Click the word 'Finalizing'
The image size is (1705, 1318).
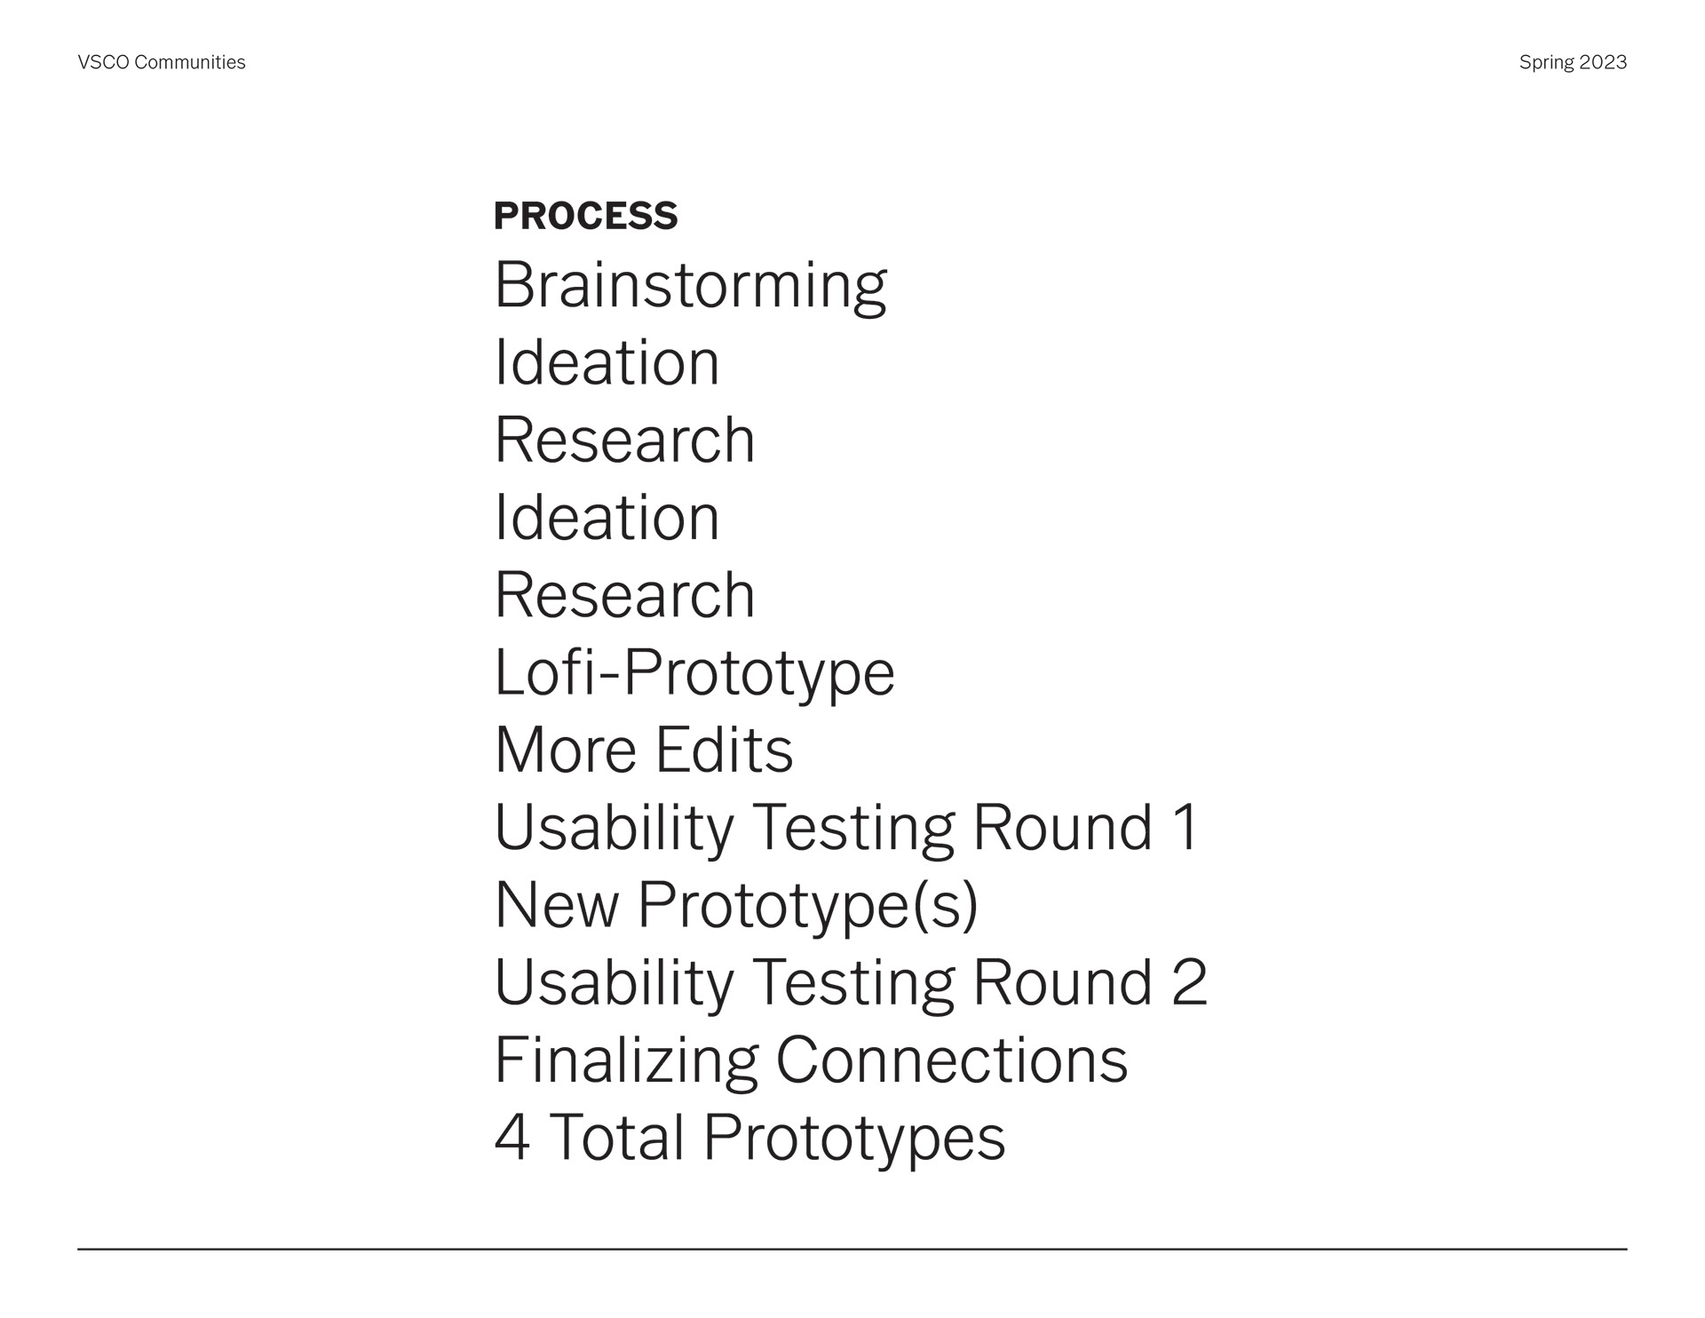pyautogui.click(x=625, y=1060)
